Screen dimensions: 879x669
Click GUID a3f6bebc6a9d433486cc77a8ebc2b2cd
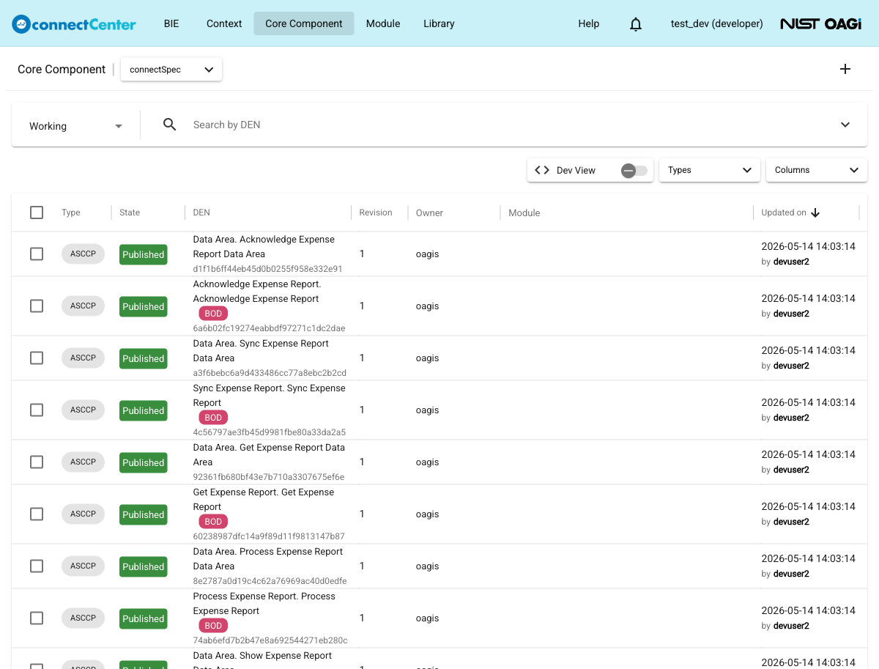tap(270, 373)
